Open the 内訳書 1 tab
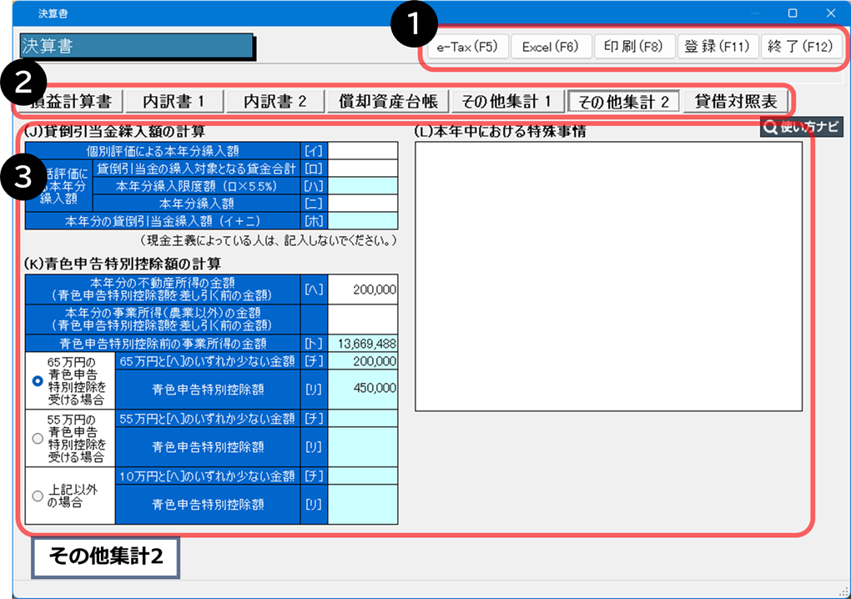851x599 pixels. (x=173, y=102)
